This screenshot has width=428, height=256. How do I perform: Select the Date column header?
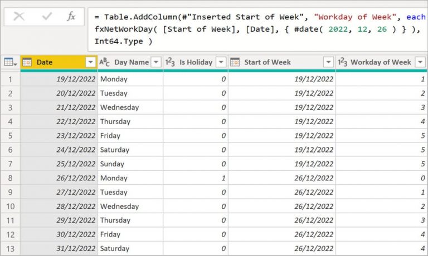point(59,62)
